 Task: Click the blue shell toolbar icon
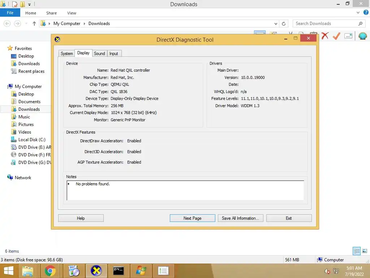[363, 36]
